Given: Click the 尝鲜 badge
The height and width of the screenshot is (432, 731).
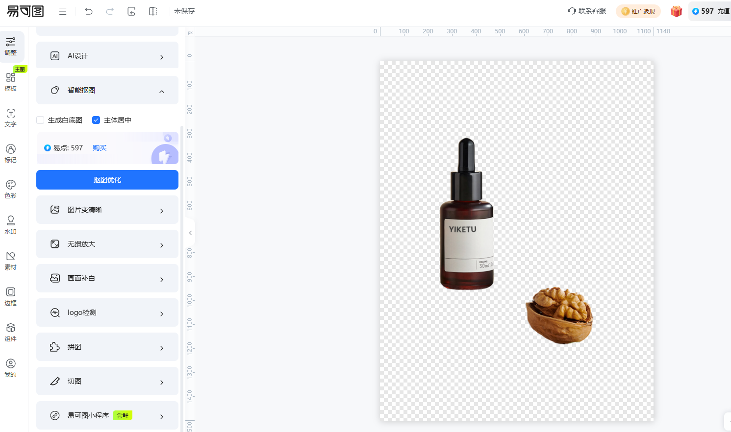Looking at the screenshot, I should tap(123, 415).
